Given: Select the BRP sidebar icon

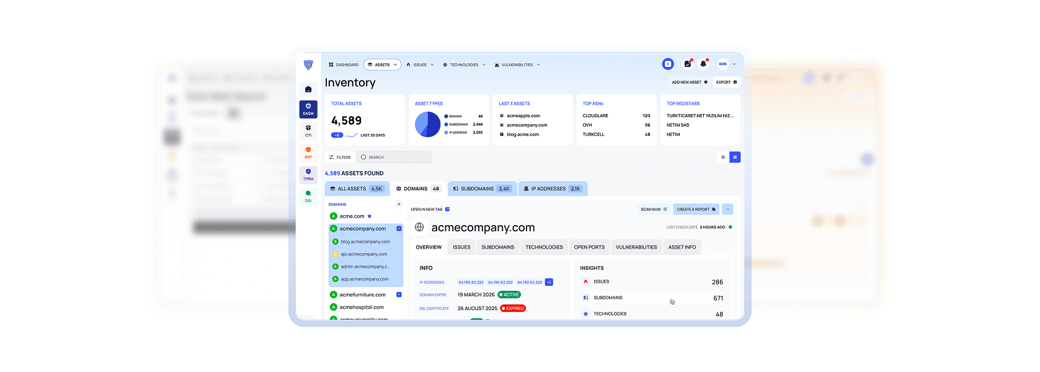Looking at the screenshot, I should 308,153.
